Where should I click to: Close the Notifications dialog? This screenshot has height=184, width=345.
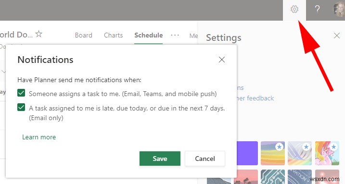coord(222,60)
